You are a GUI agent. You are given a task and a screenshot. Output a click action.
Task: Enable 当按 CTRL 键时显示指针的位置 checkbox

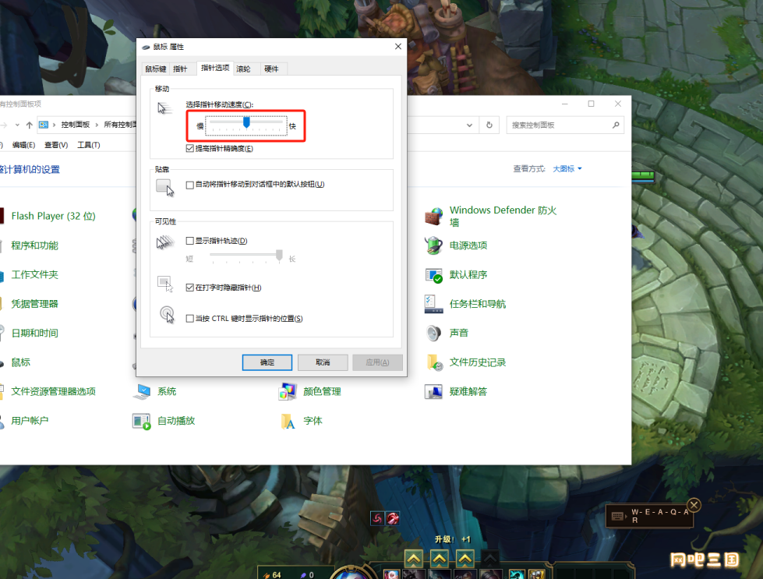[x=190, y=319]
